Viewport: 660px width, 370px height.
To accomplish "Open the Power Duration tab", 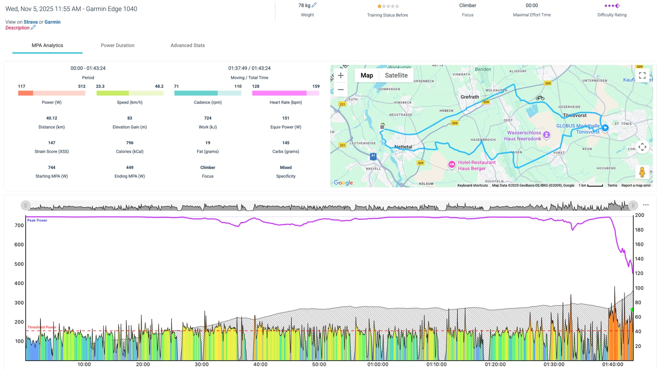I will tap(117, 45).
